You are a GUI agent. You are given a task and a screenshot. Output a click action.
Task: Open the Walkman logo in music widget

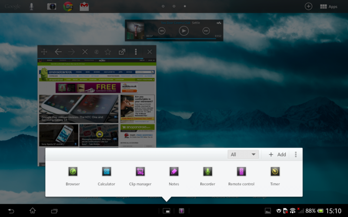219,23
